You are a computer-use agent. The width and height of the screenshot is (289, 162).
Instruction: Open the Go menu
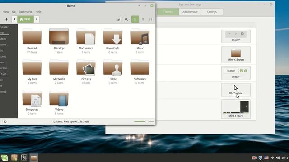(14, 12)
